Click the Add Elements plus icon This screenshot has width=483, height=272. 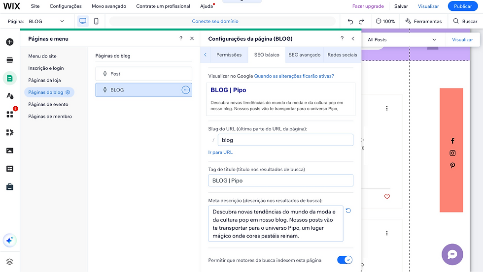pos(10,42)
